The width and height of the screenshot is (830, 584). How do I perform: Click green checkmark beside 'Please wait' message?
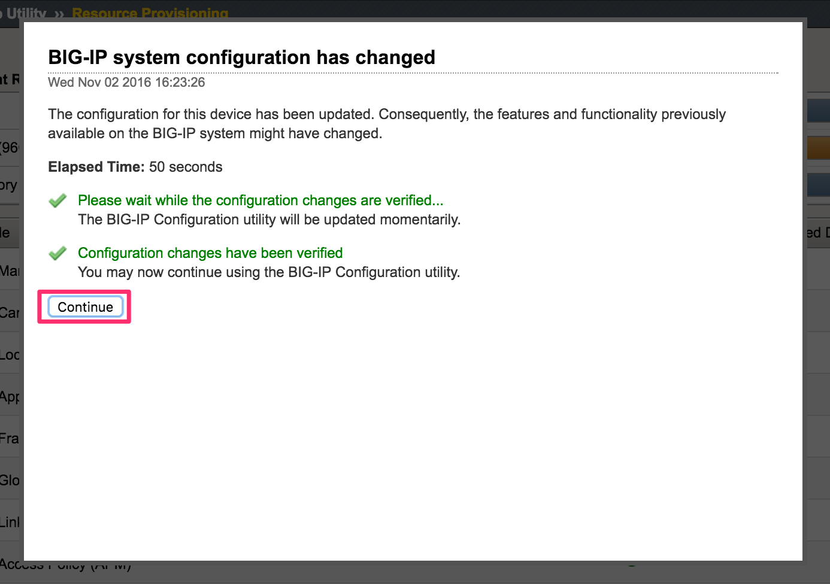tap(57, 201)
